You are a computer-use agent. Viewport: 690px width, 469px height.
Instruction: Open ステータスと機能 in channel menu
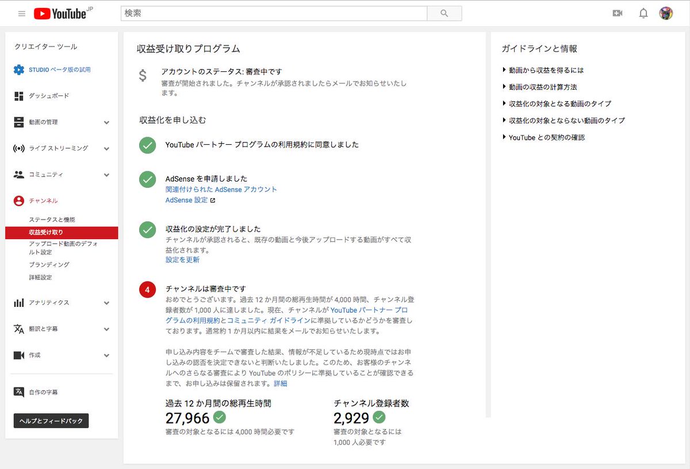pyautogui.click(x=52, y=220)
